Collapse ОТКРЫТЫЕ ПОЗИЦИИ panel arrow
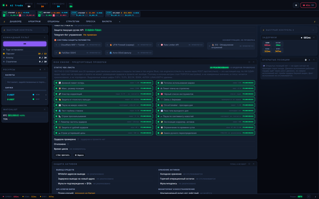Screen dimensions: 319x199 tap(309, 60)
